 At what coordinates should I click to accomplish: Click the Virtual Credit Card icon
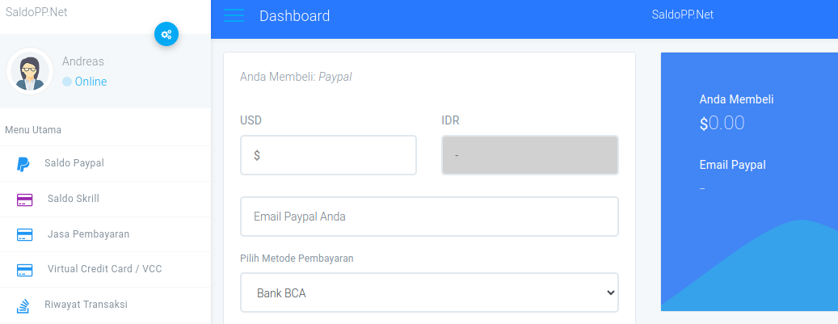click(x=24, y=270)
